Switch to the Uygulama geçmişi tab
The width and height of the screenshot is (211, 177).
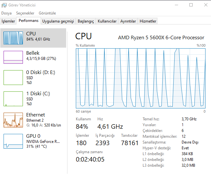click(x=58, y=21)
